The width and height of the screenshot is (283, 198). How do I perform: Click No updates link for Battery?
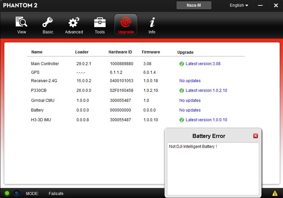190,110
